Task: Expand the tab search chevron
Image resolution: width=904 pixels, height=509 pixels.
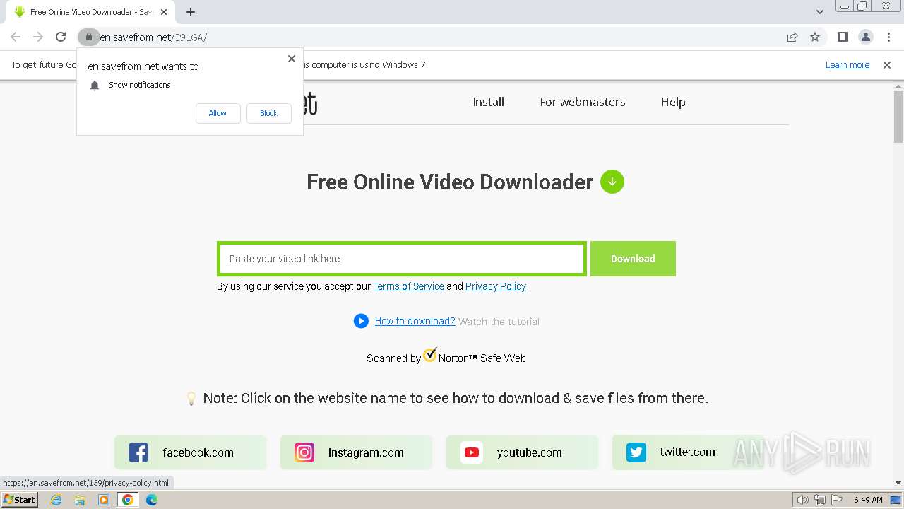Action: (819, 12)
